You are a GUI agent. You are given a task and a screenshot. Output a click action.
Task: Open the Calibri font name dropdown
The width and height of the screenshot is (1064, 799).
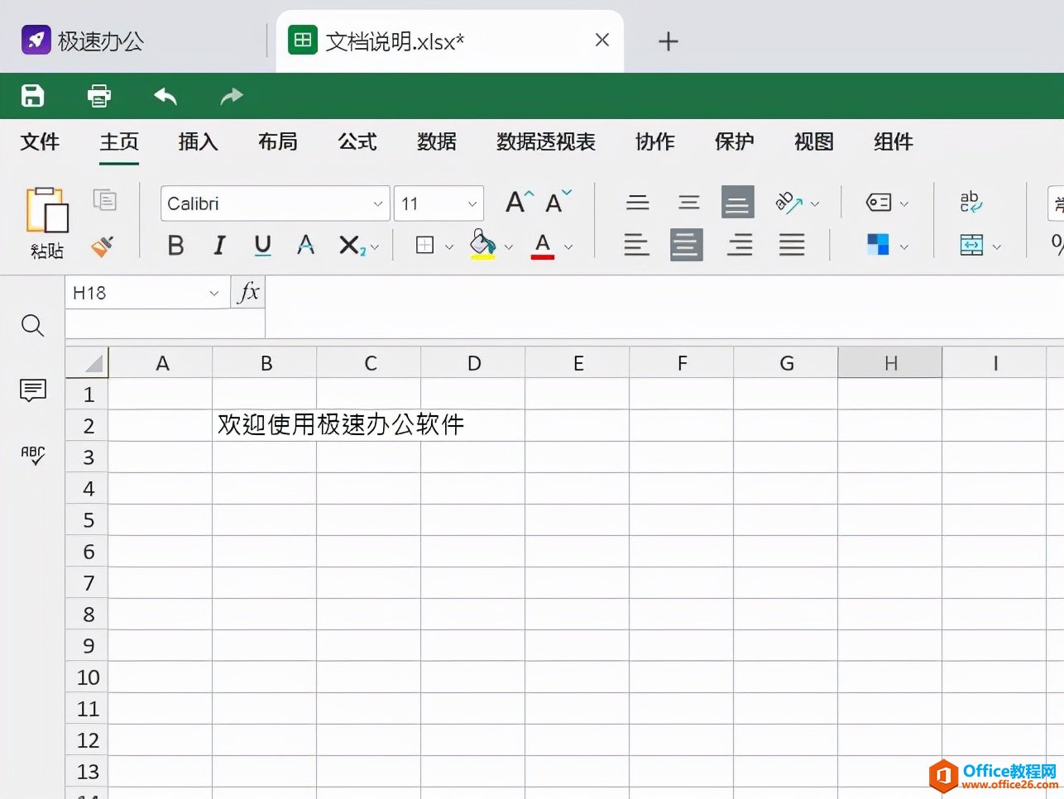[377, 203]
